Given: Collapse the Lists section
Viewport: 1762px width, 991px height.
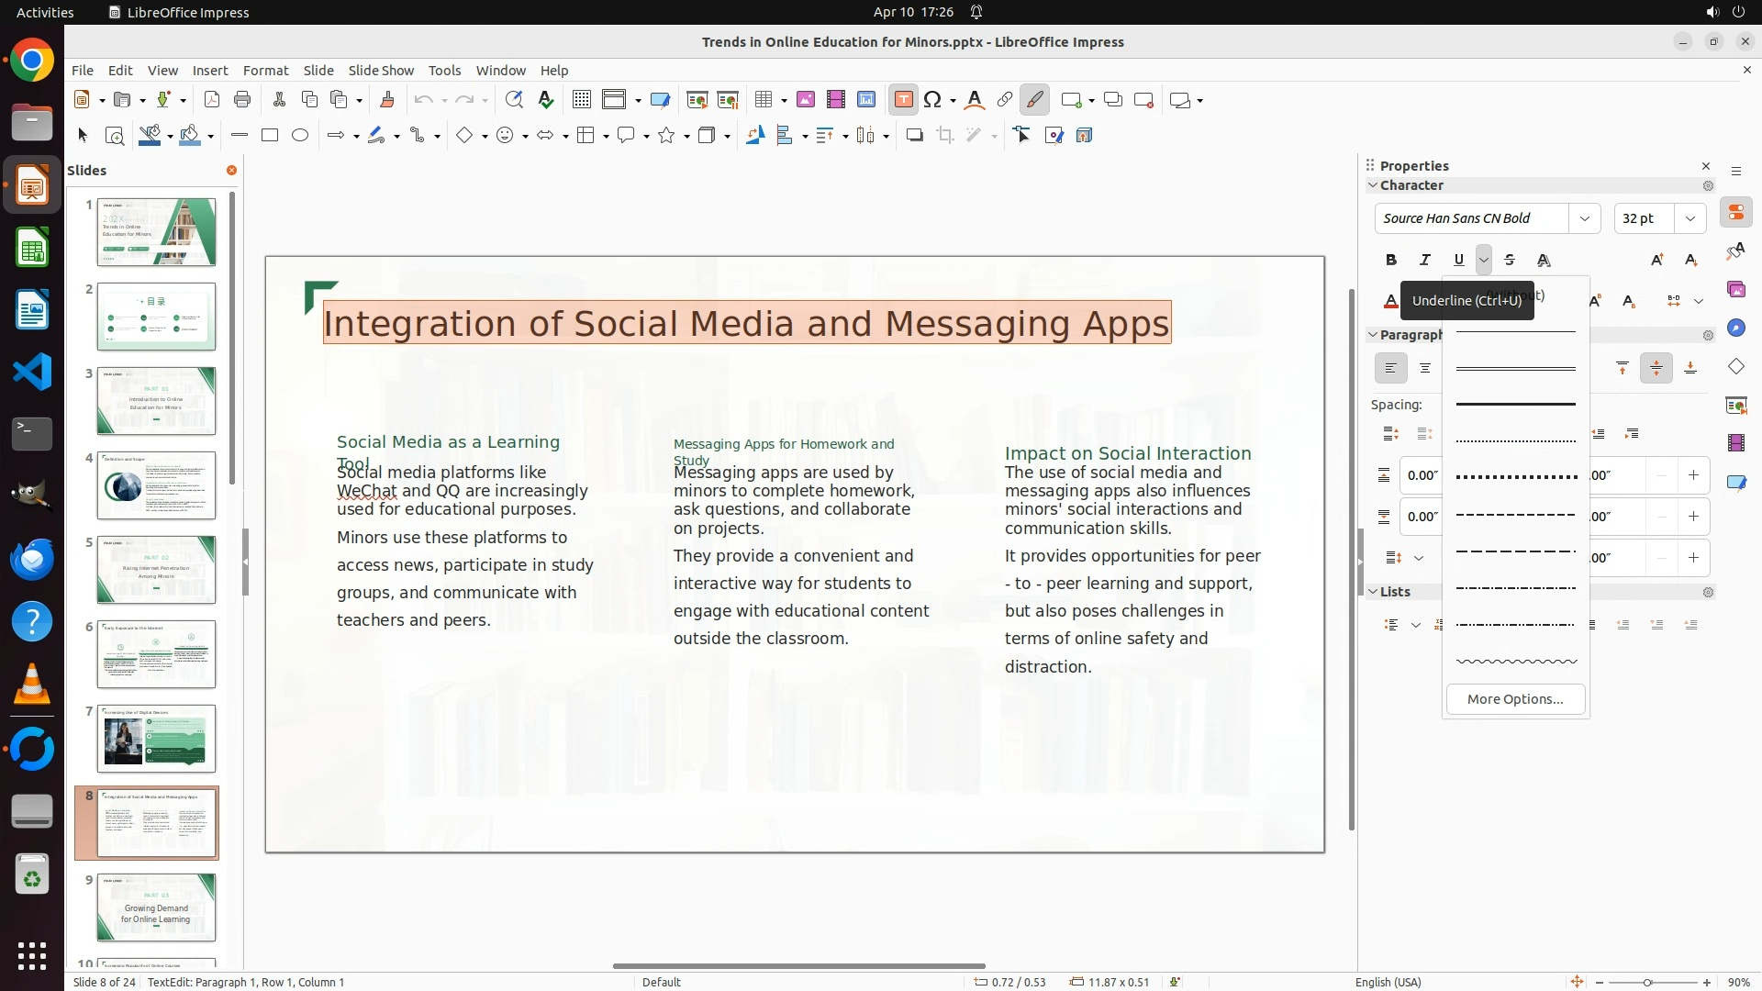Looking at the screenshot, I should (x=1374, y=592).
